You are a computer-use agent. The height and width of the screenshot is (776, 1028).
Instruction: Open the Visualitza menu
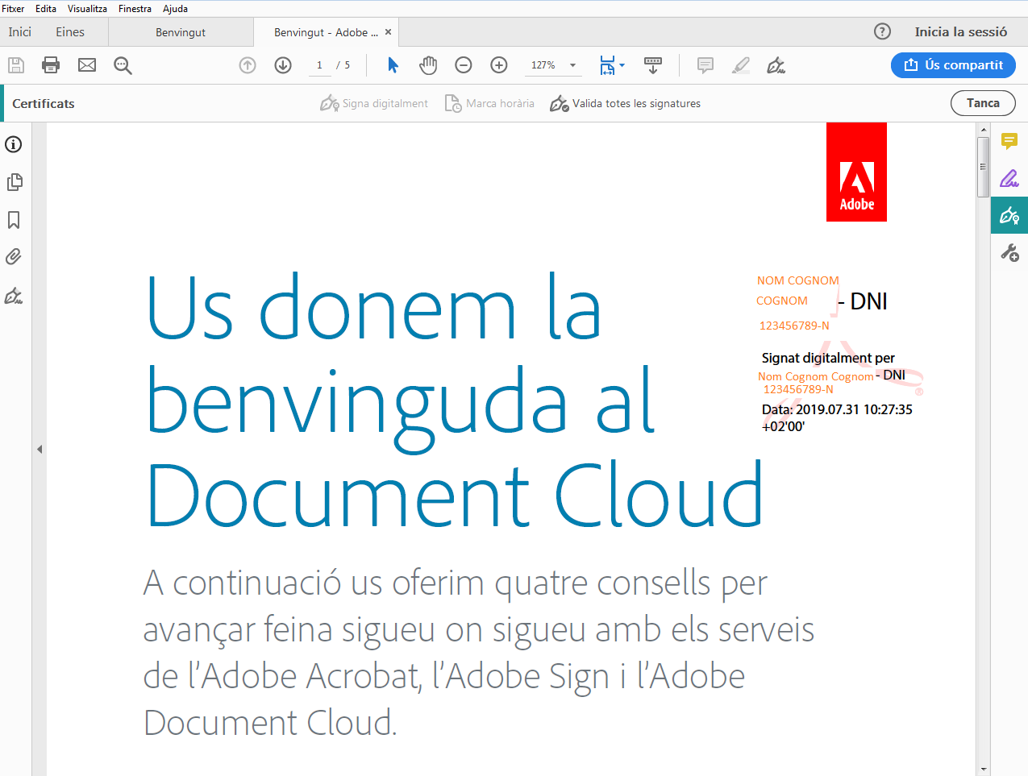pos(87,9)
